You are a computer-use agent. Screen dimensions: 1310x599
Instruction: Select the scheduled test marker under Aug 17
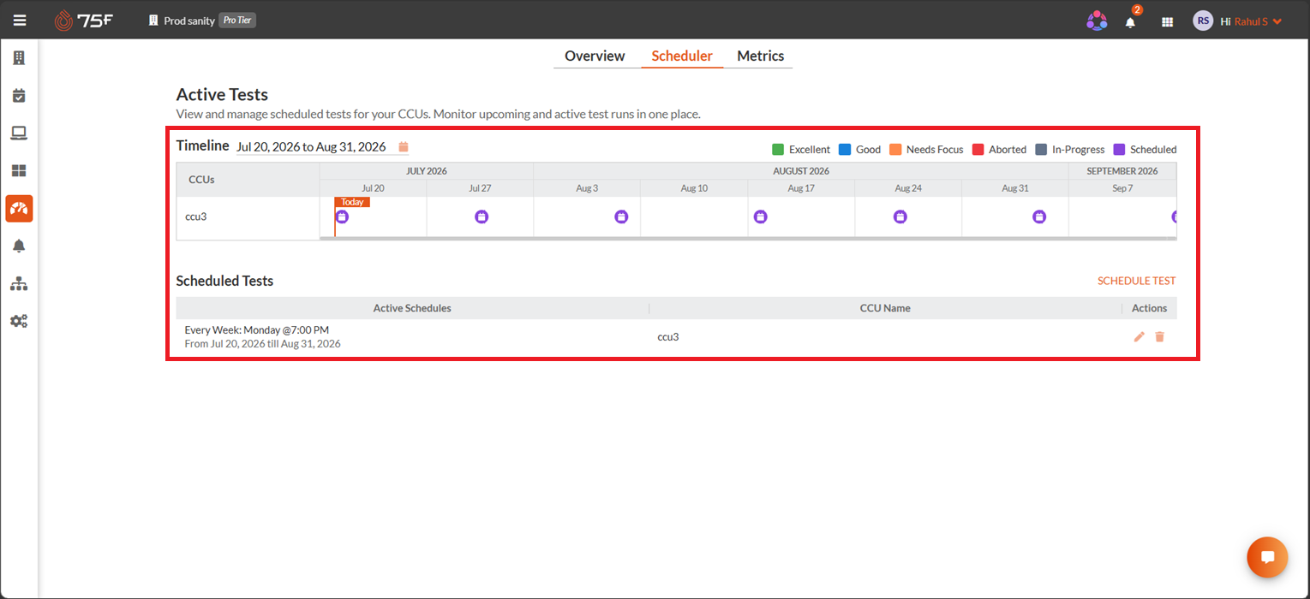click(761, 216)
